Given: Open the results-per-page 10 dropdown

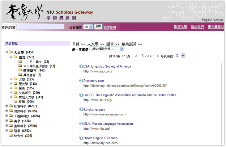Looking at the screenshot, I should 179,56.
